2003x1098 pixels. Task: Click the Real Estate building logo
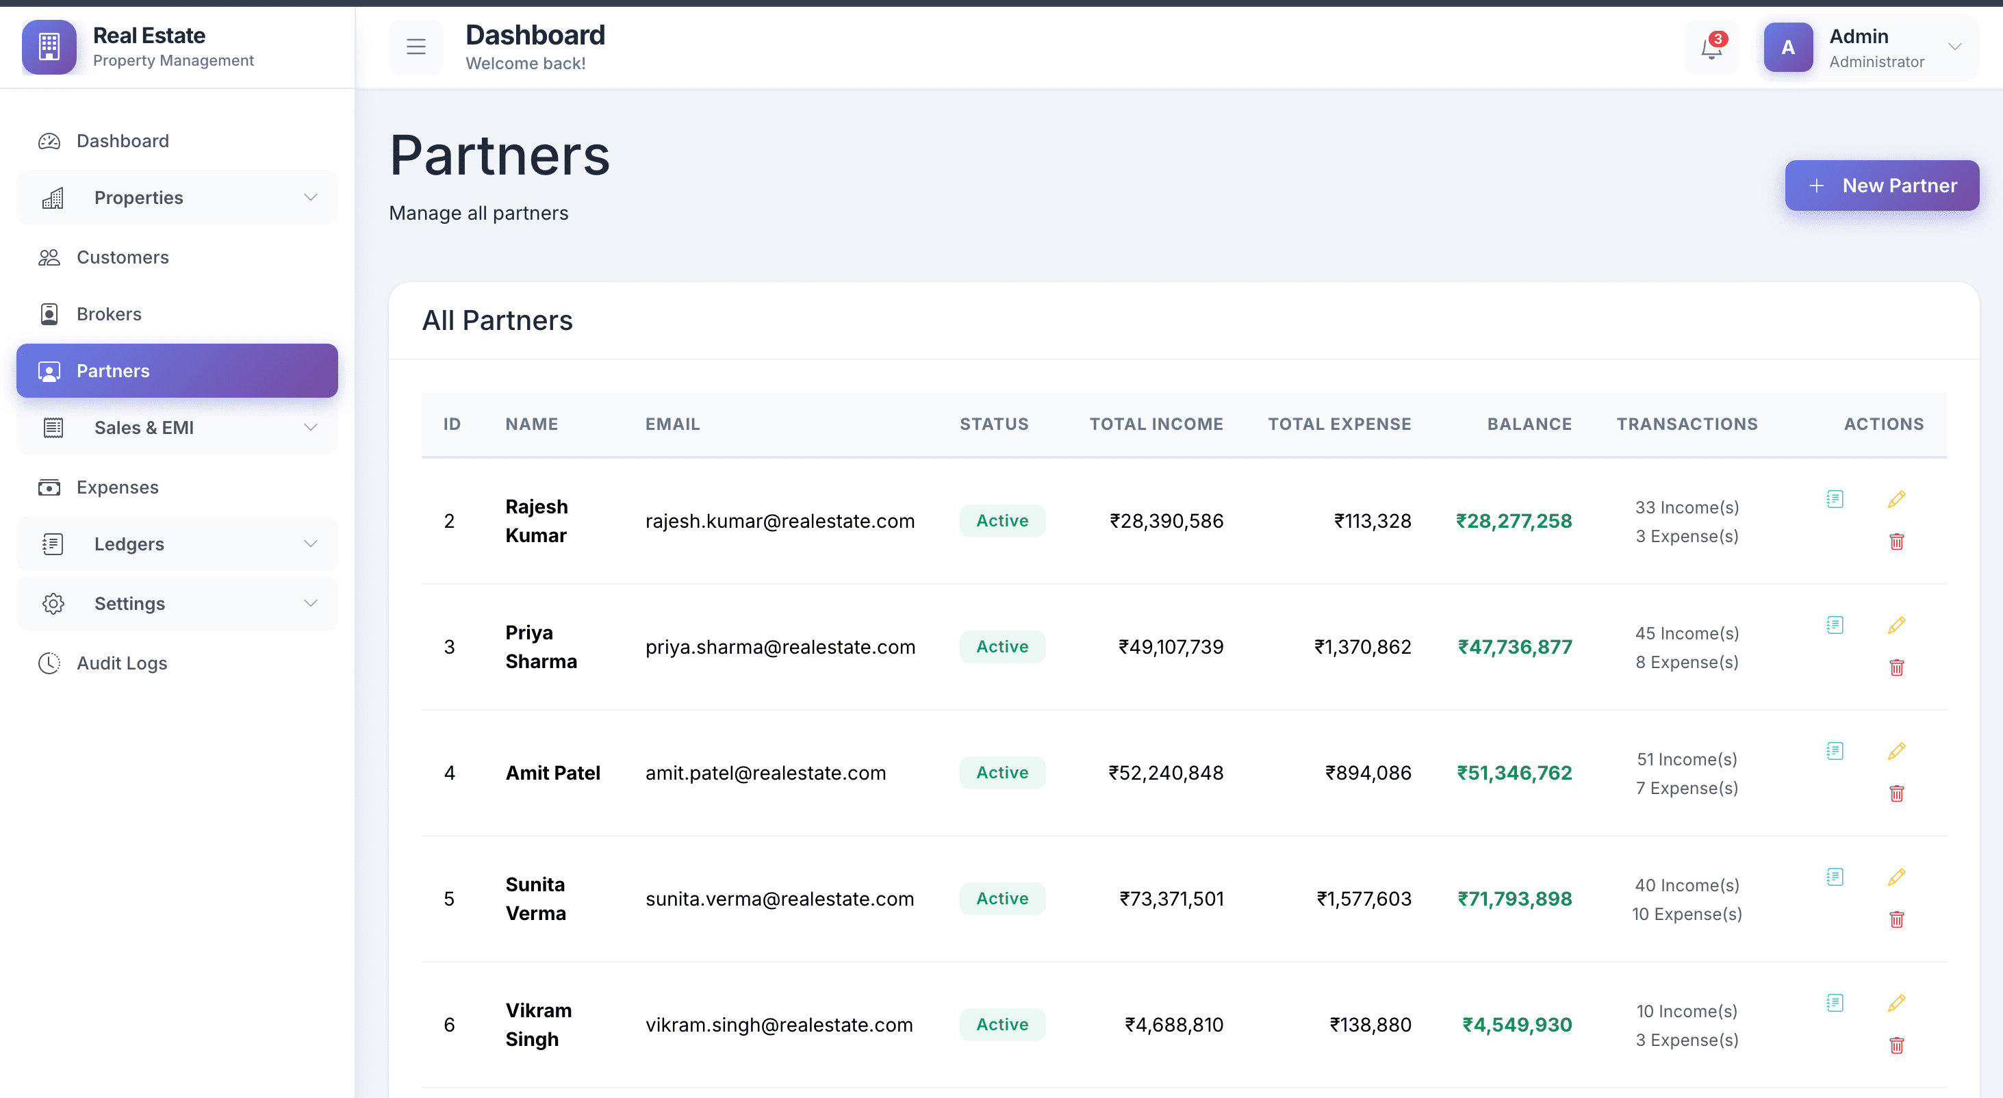point(49,47)
